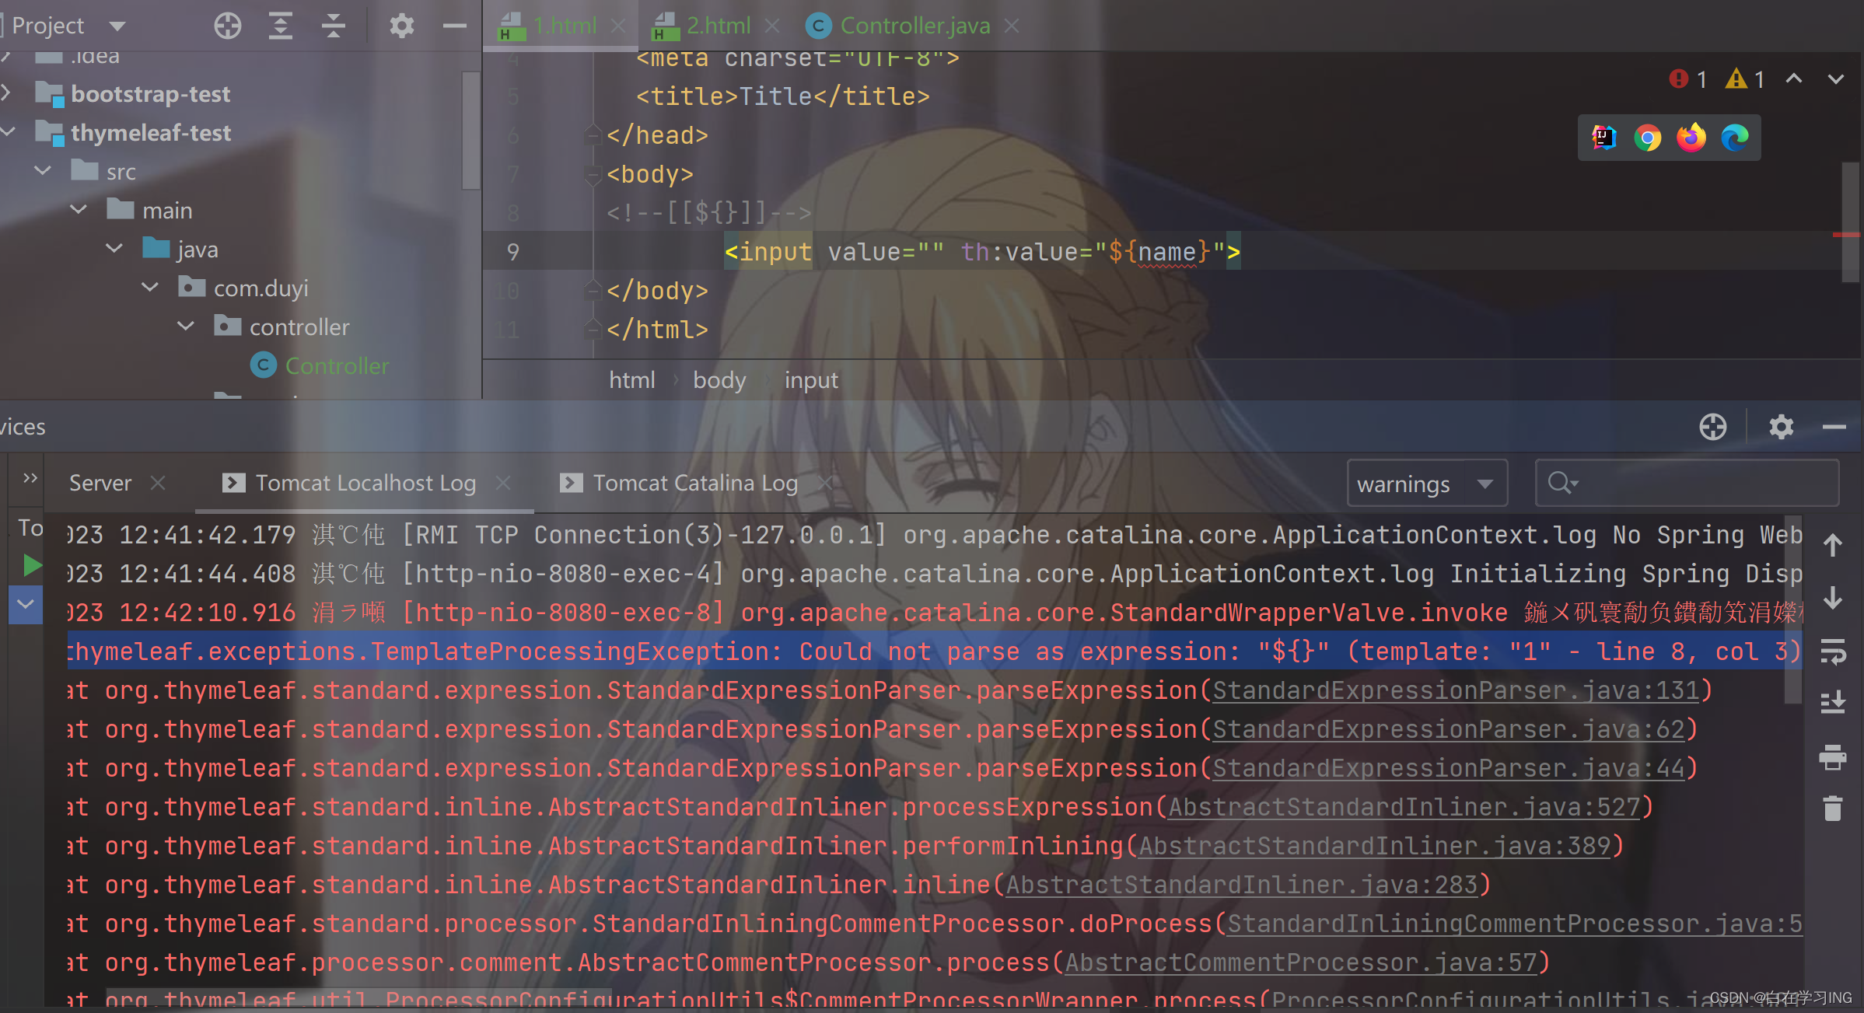Click the red error count indicator

[x=1687, y=79]
